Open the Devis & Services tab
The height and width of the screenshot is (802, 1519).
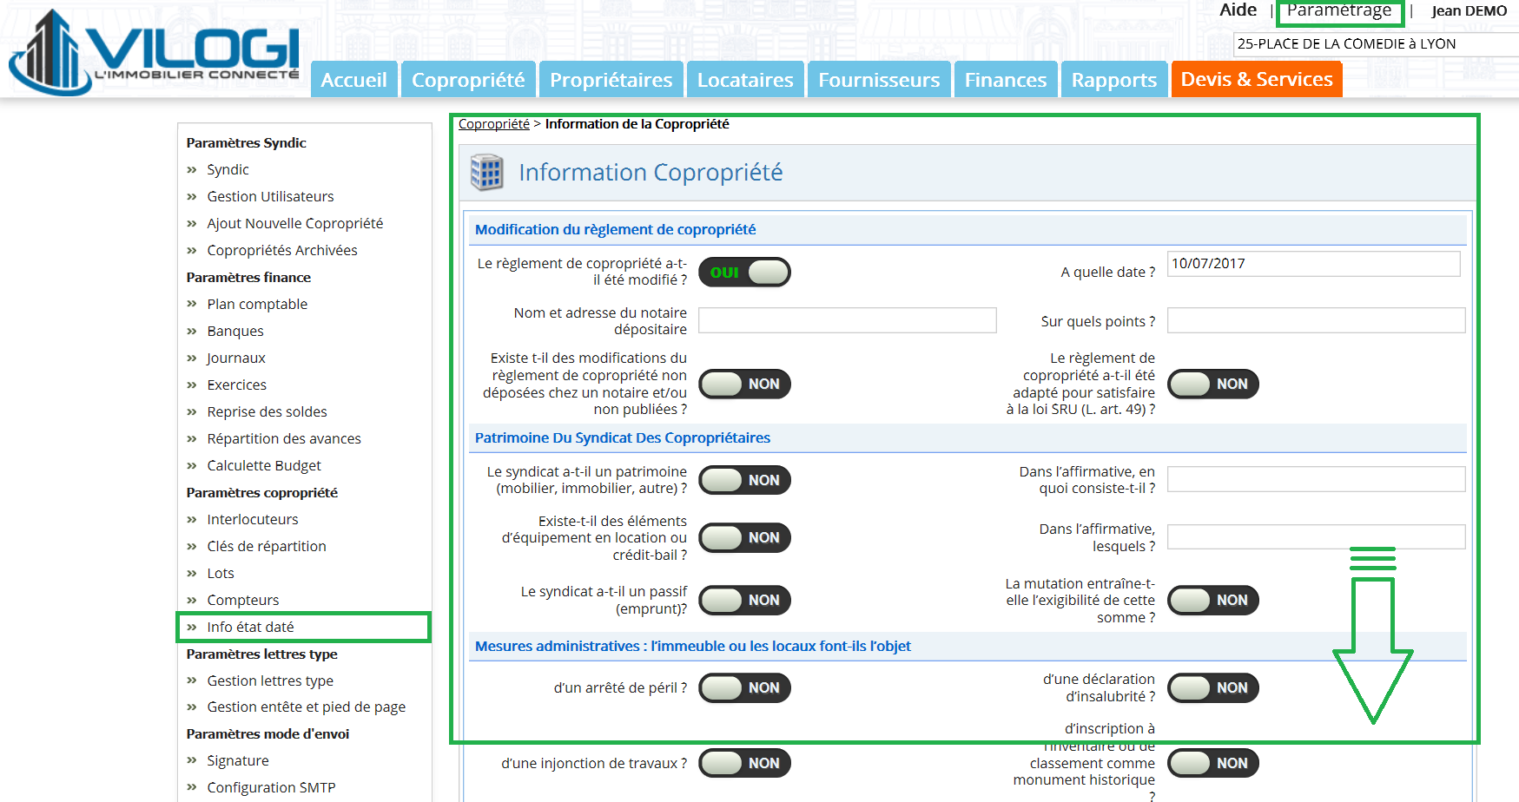(1257, 79)
